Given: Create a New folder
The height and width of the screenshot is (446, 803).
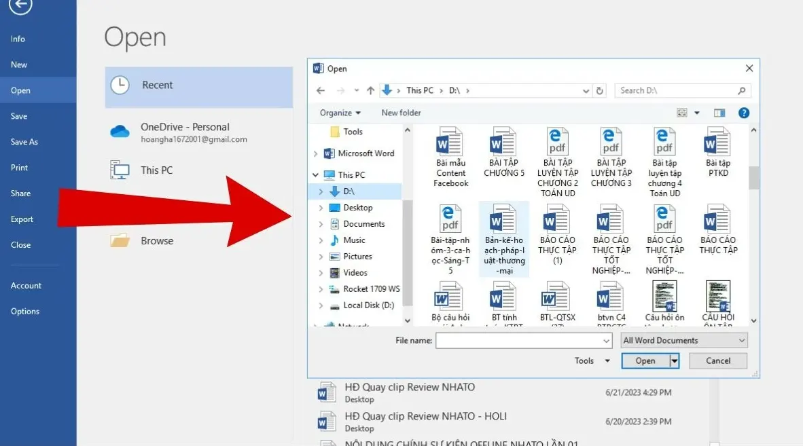Looking at the screenshot, I should pos(401,113).
